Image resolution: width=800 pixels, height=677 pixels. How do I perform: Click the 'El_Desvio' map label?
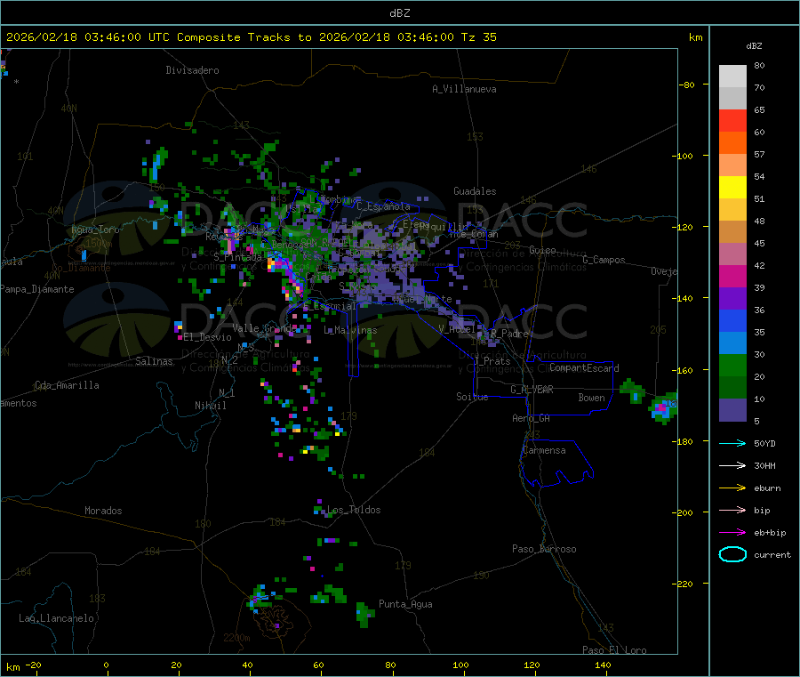point(207,337)
